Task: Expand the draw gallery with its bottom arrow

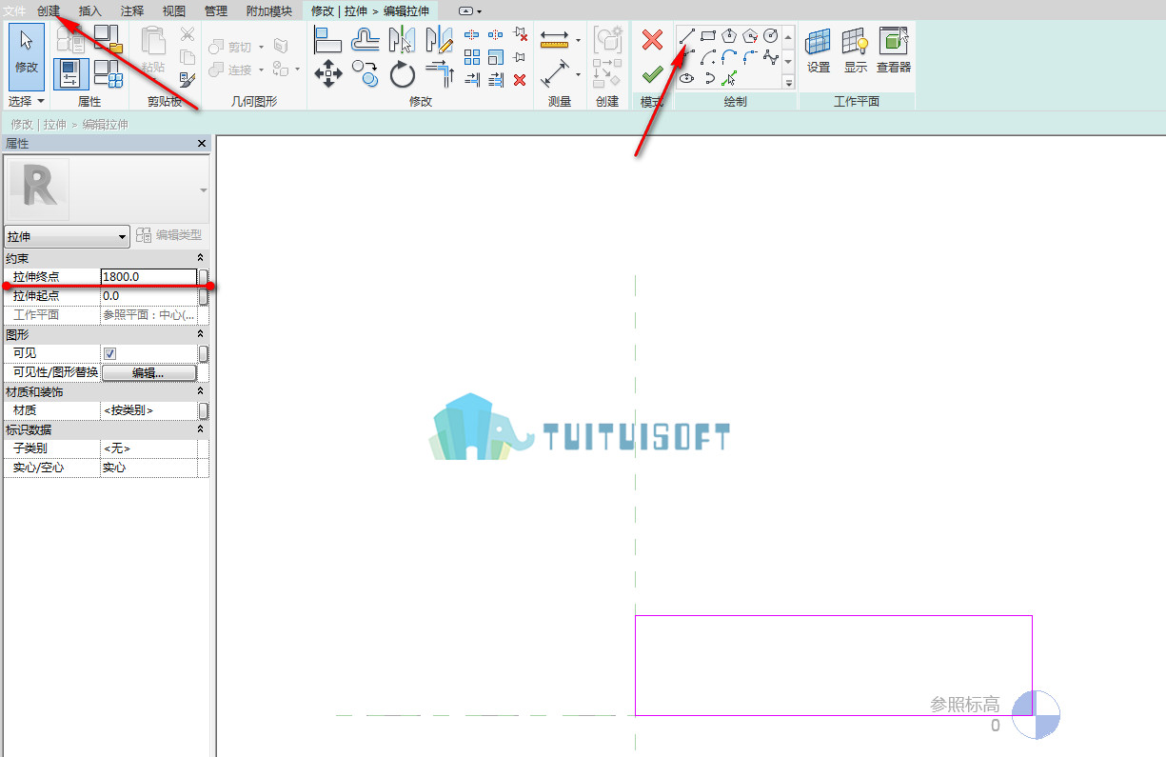Action: click(788, 83)
